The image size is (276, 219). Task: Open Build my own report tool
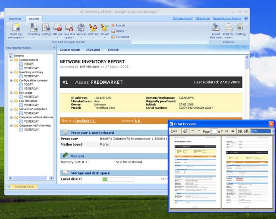[16, 31]
